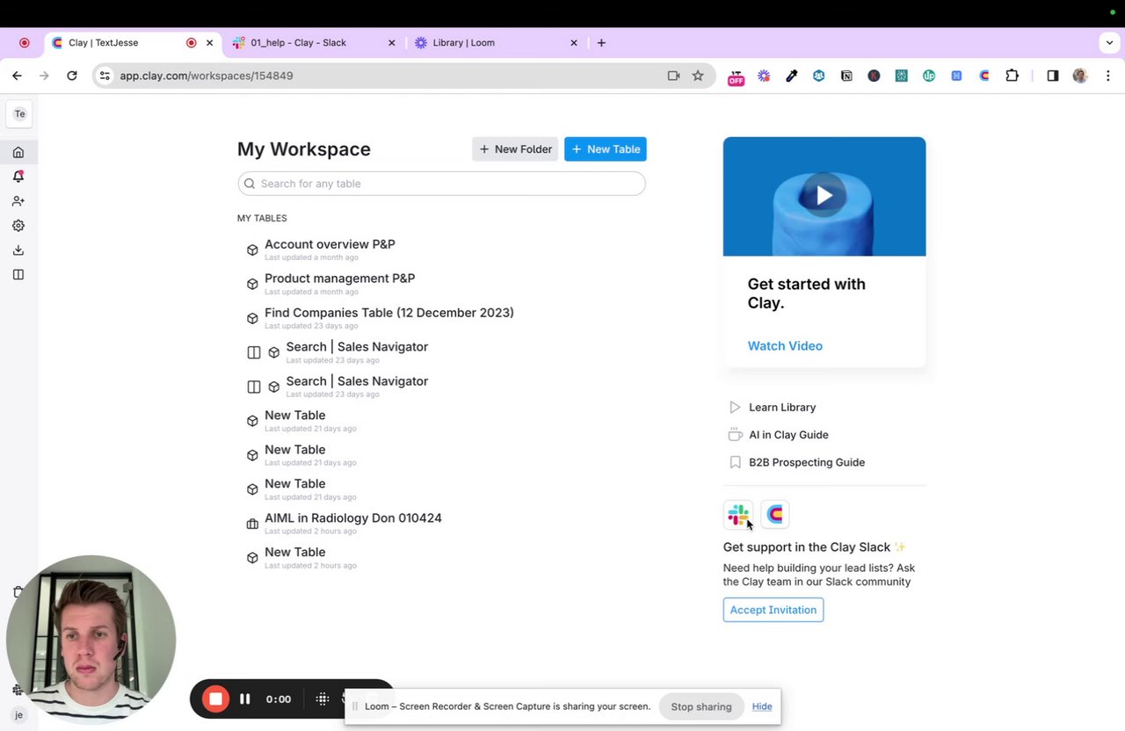Open Find Companies Table (12 December 2023)
The width and height of the screenshot is (1125, 731).
389,313
